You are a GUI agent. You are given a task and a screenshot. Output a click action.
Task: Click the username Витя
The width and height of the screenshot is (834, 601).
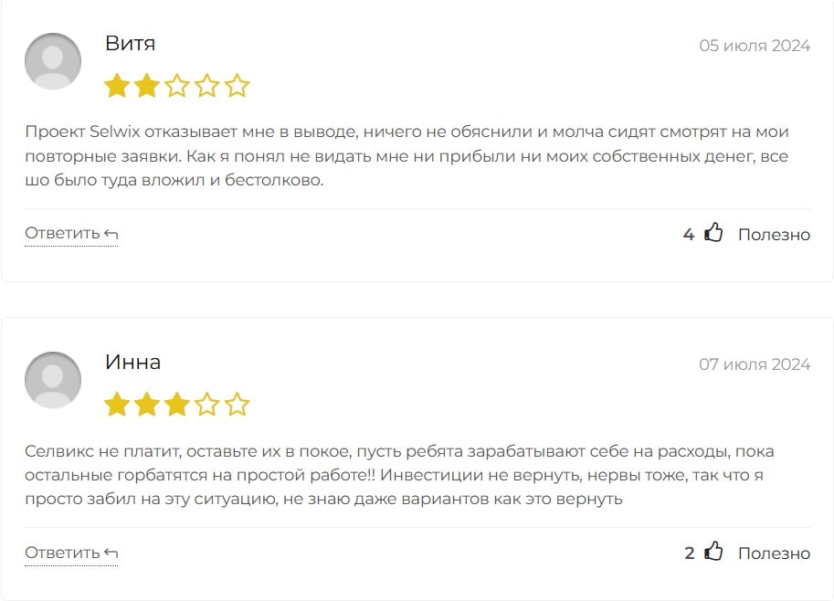click(x=131, y=44)
